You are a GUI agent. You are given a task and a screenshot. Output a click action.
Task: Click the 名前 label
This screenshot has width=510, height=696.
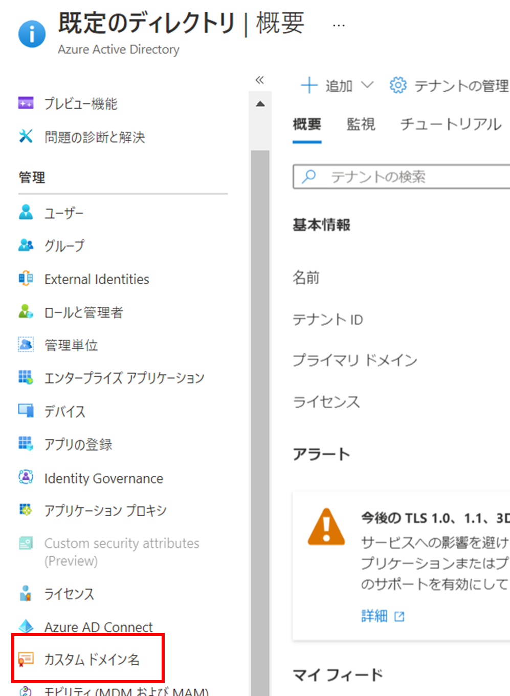306,278
